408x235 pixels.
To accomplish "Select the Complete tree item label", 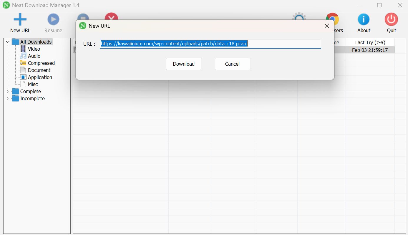I will (31, 91).
